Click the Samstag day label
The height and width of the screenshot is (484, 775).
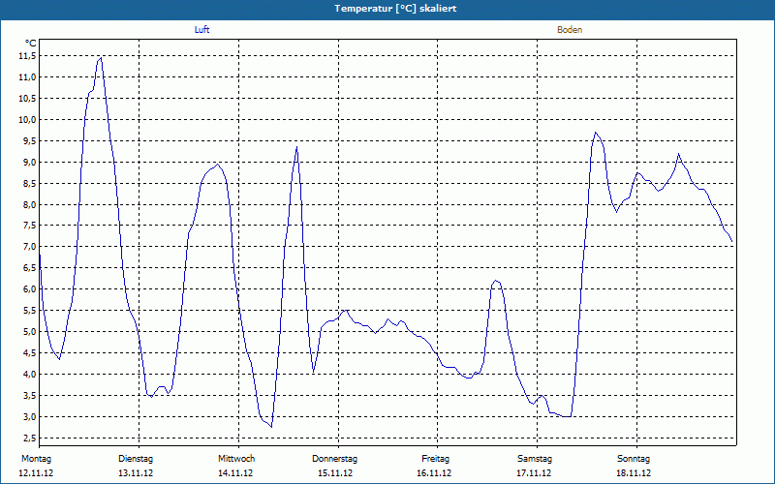(535, 459)
